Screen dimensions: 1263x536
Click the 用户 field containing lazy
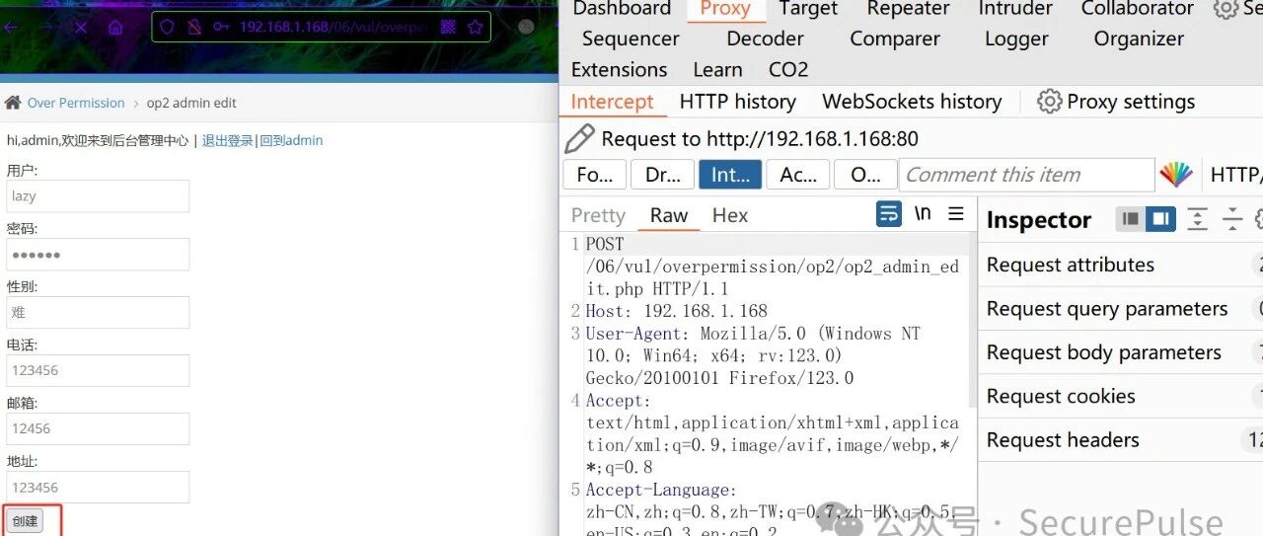click(98, 195)
